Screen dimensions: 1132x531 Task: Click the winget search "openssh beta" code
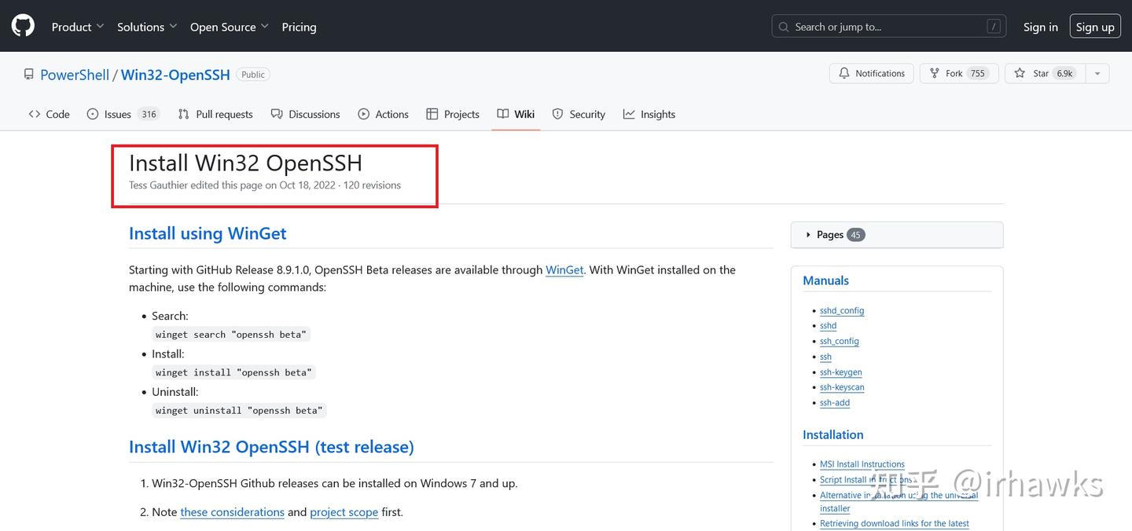click(231, 335)
